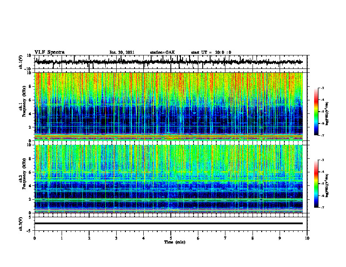Click the ch.1 "Frequency (kHz)" axis label
Viewport: 346px width, 267px height.
tap(24, 101)
